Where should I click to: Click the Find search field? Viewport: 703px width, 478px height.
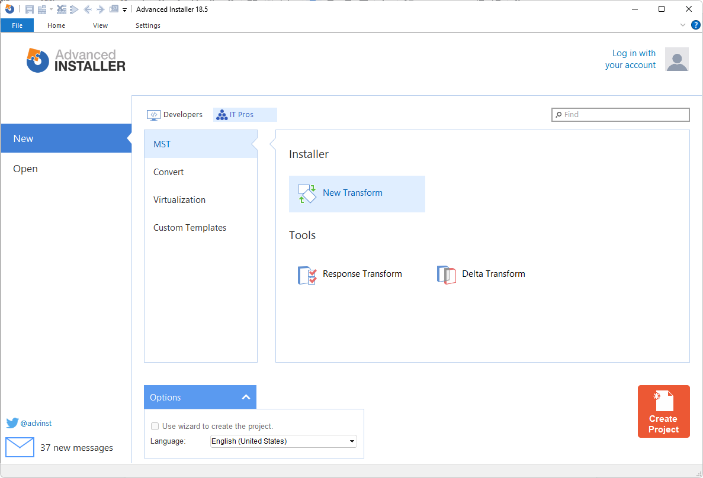621,115
